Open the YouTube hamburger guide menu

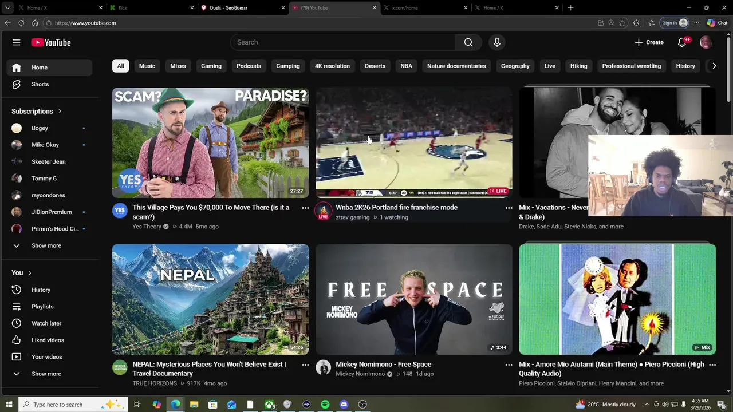[x=17, y=42]
